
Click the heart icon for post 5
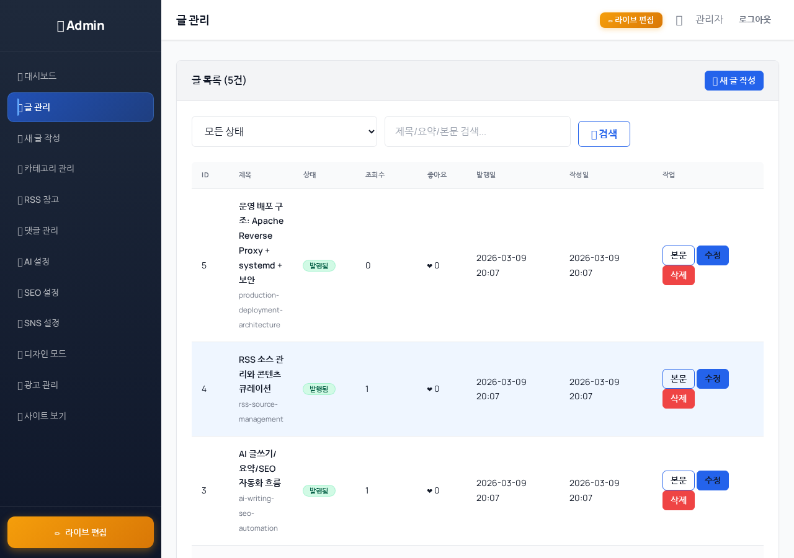coord(429,266)
